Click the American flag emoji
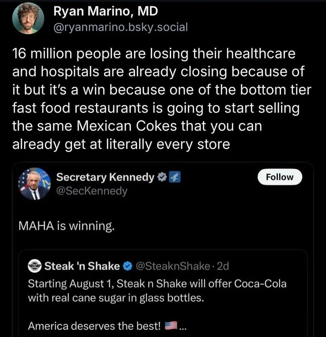Viewport: 326px width, 337px height. tap(170, 326)
